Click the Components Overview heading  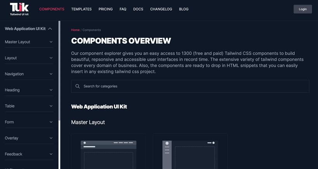(x=121, y=41)
